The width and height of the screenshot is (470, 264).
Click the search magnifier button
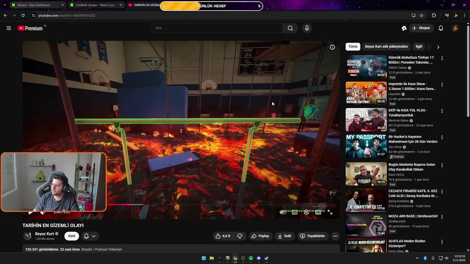click(290, 28)
